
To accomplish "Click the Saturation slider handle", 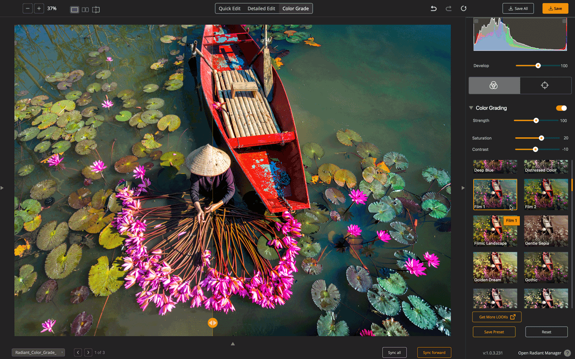I will [541, 138].
